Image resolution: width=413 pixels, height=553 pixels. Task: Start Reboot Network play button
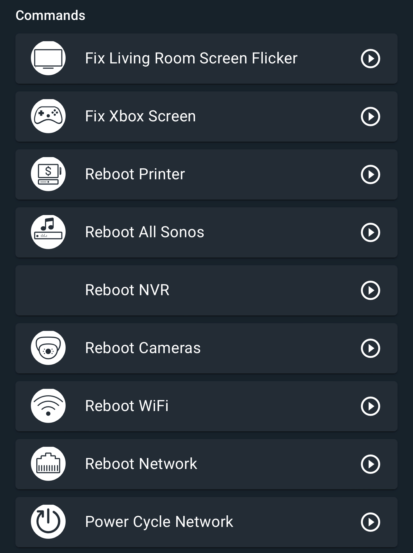coord(371,464)
